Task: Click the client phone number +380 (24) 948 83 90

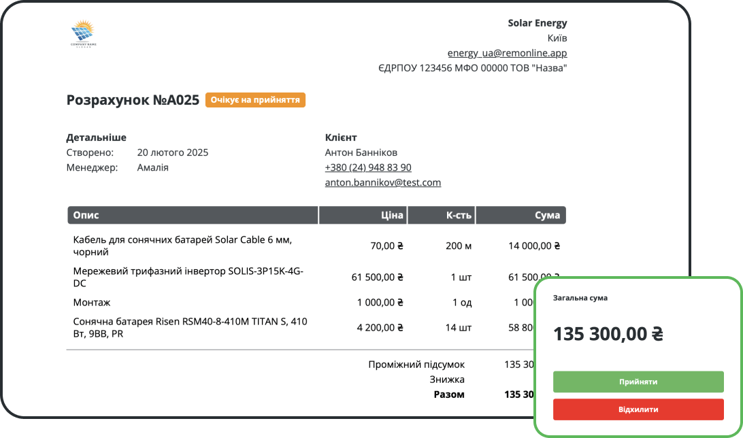Action: (367, 167)
